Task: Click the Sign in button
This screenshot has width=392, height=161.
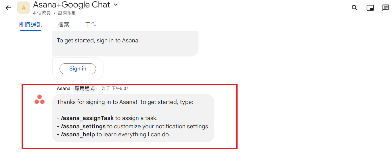Action: coord(78,69)
